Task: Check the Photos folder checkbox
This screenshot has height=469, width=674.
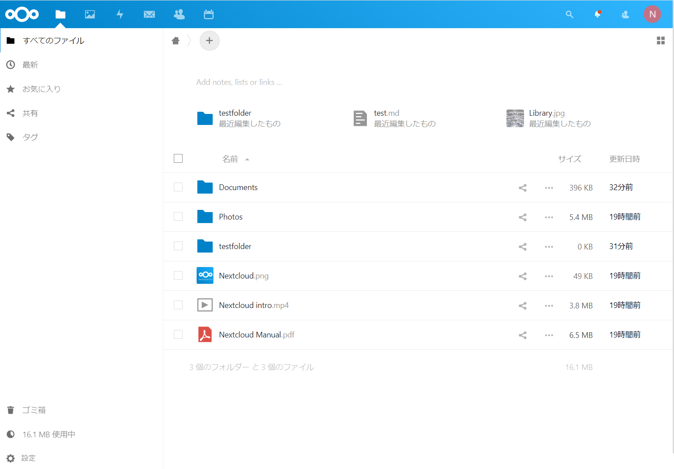Action: [x=178, y=216]
